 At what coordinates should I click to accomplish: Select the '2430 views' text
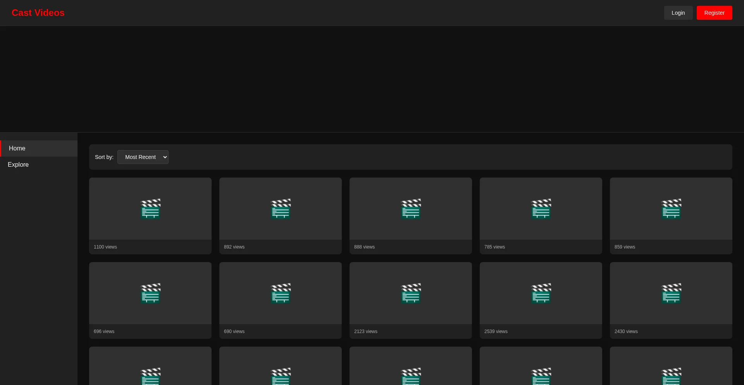626,331
